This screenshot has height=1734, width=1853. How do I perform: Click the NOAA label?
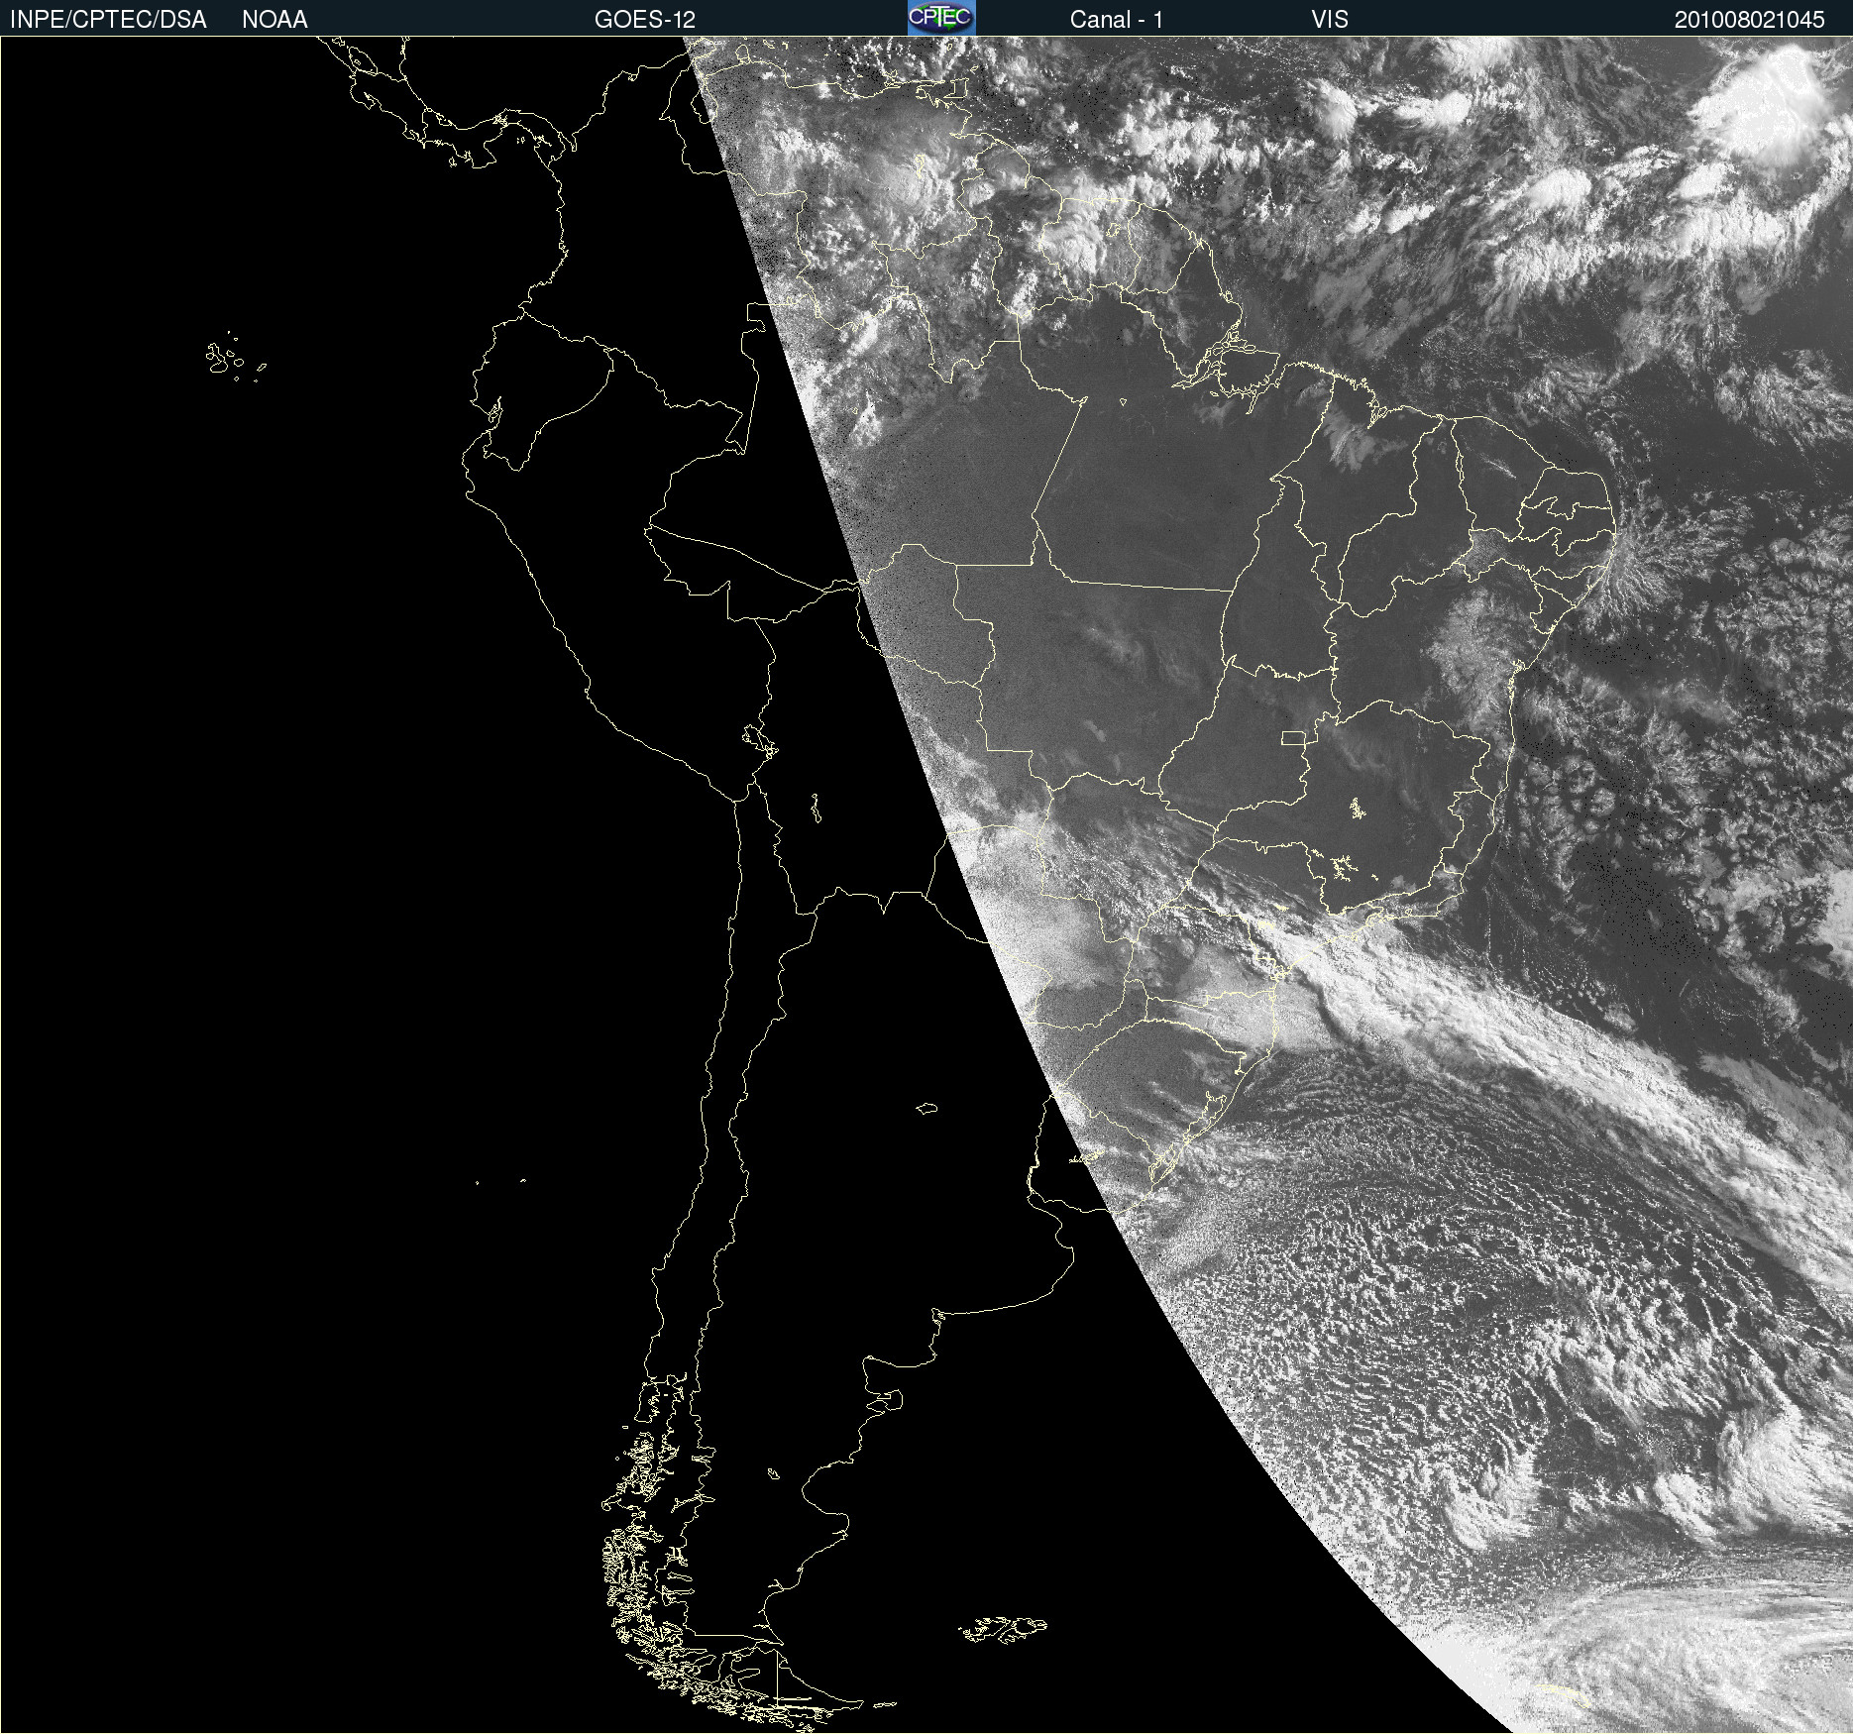coord(274,20)
